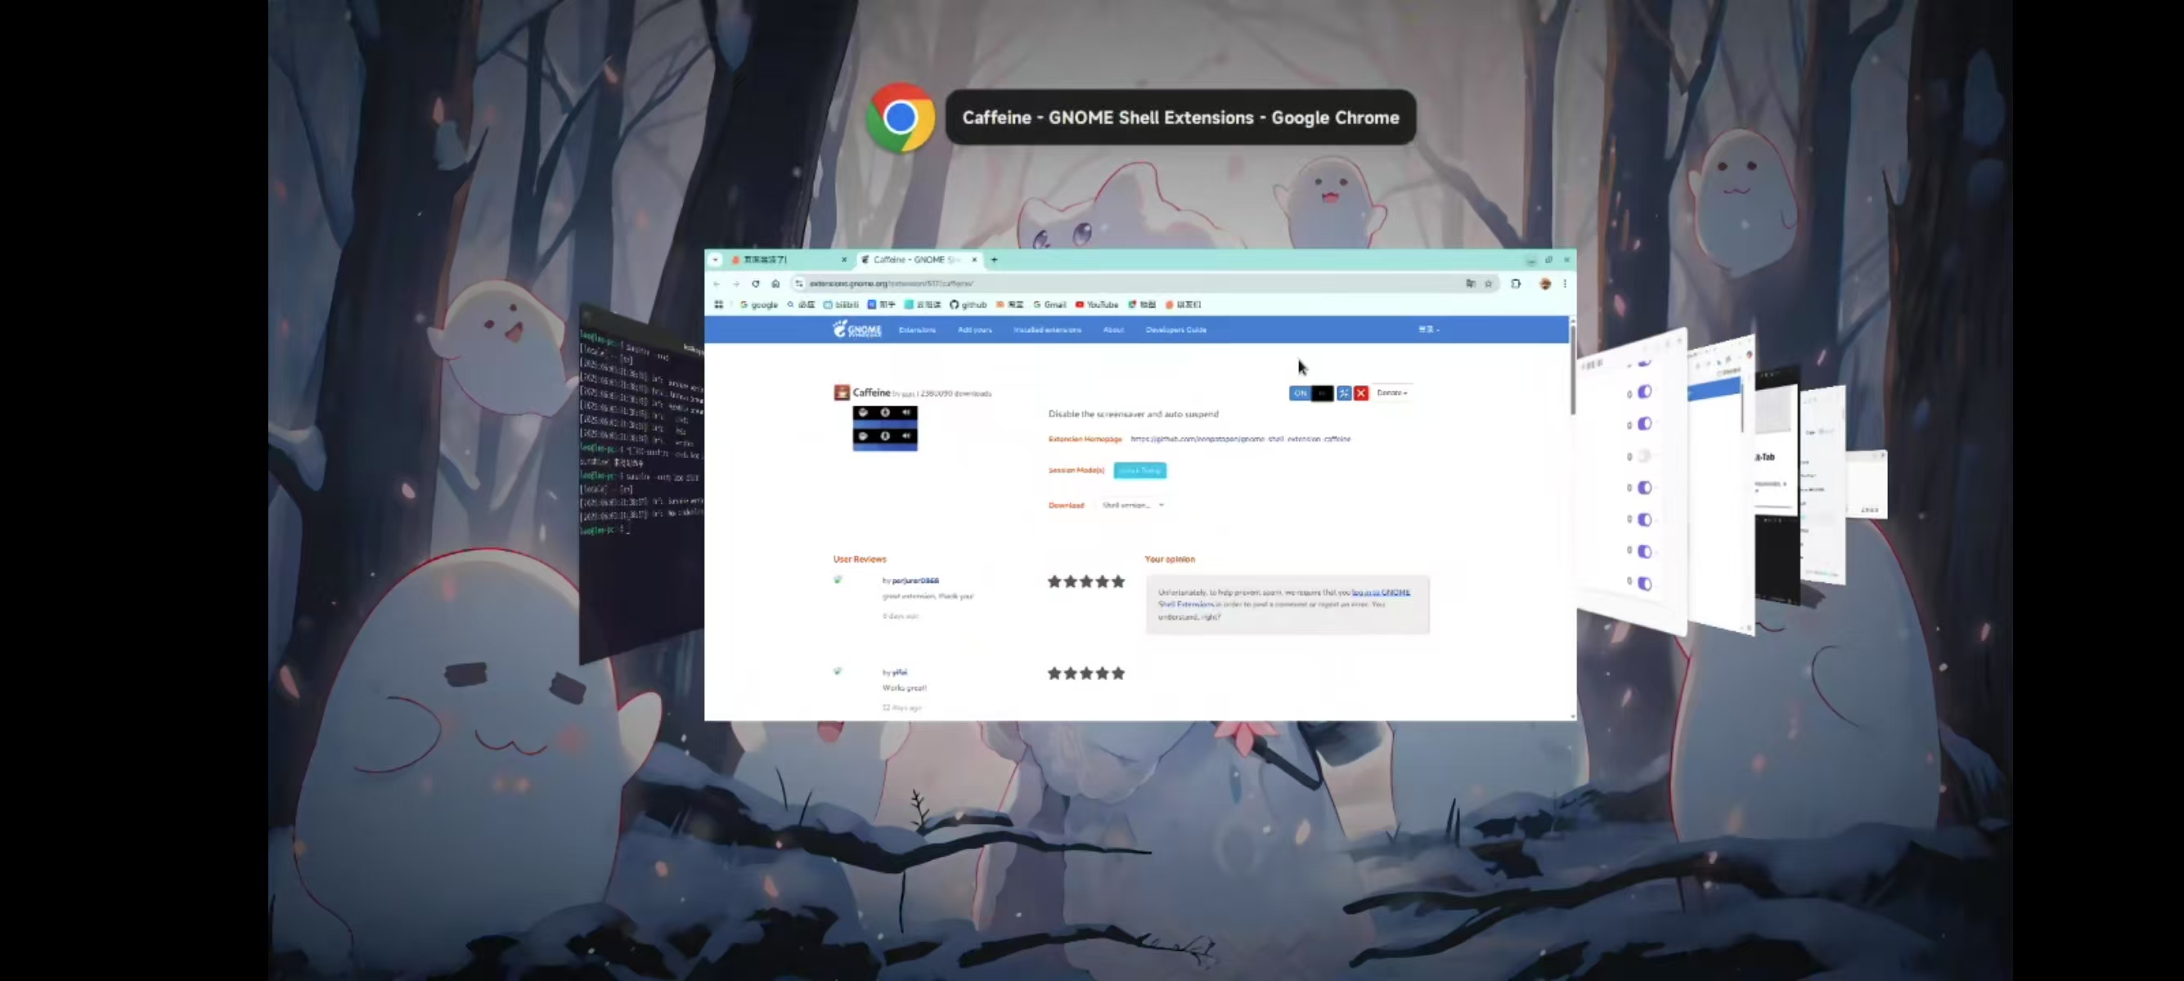This screenshot has height=981, width=2184.
Task: Click the Chrome home icon
Action: point(775,284)
